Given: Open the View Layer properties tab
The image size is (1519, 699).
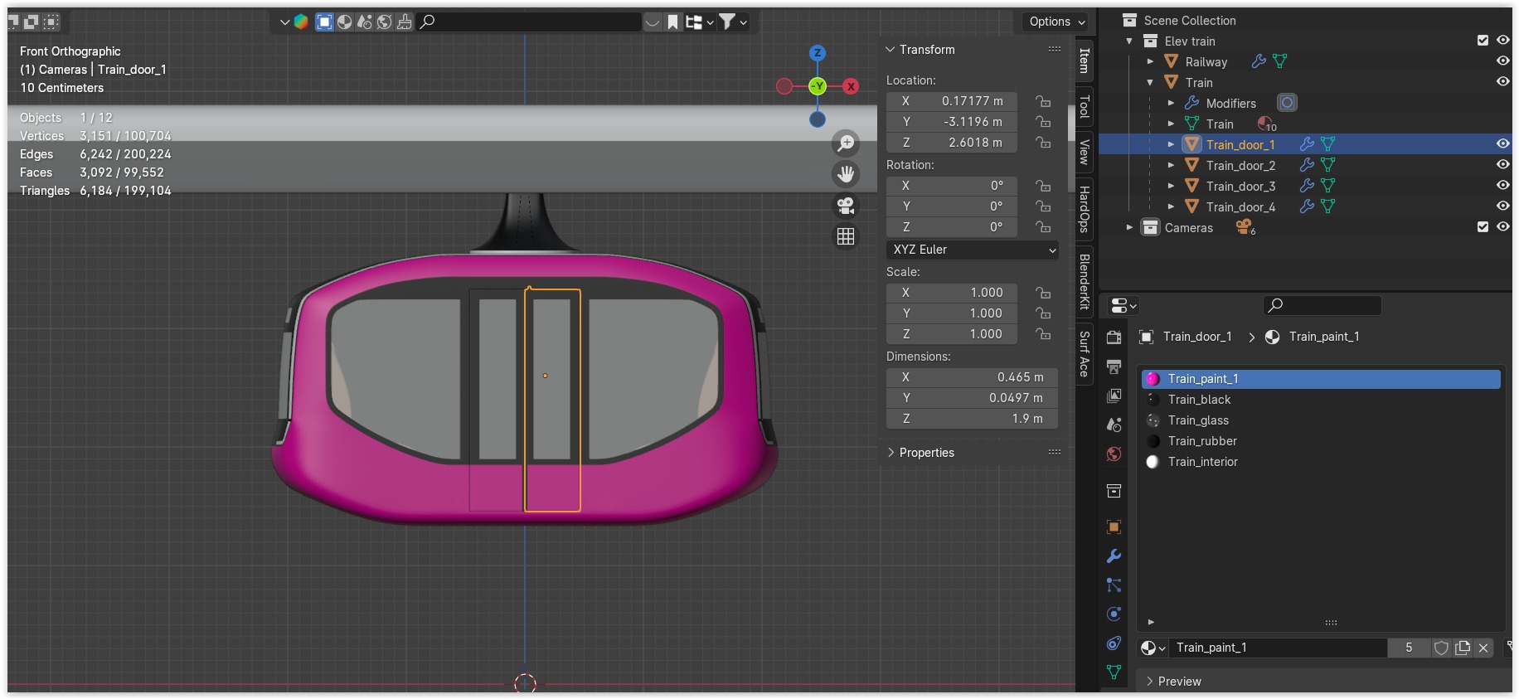Looking at the screenshot, I should point(1114,396).
